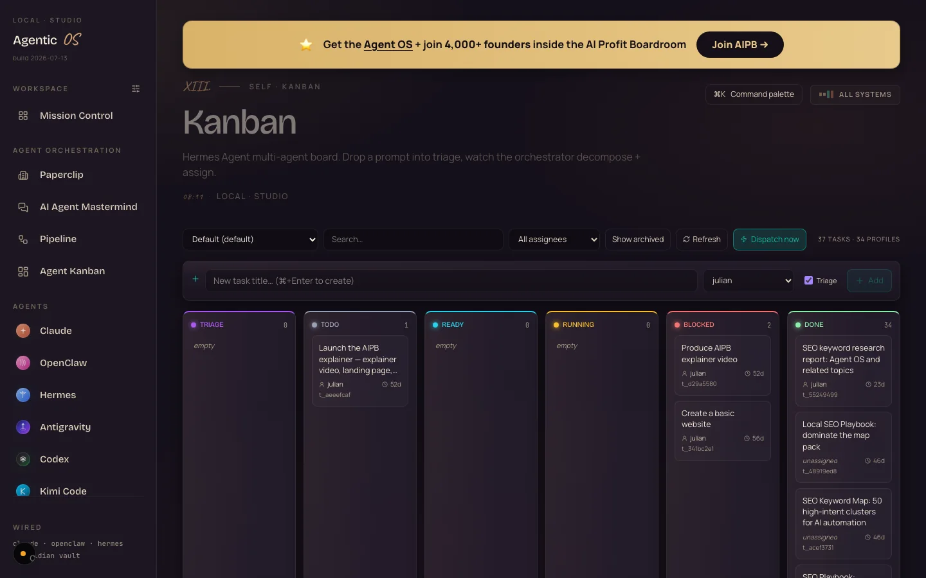Open the Local SEO Playbook card
Viewport: 926px width, 578px height.
point(843,447)
